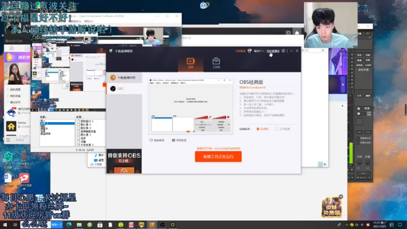Click the right level knob in mixer panel
Image resolution: width=407 pixels, height=229 pixels.
click(x=367, y=162)
